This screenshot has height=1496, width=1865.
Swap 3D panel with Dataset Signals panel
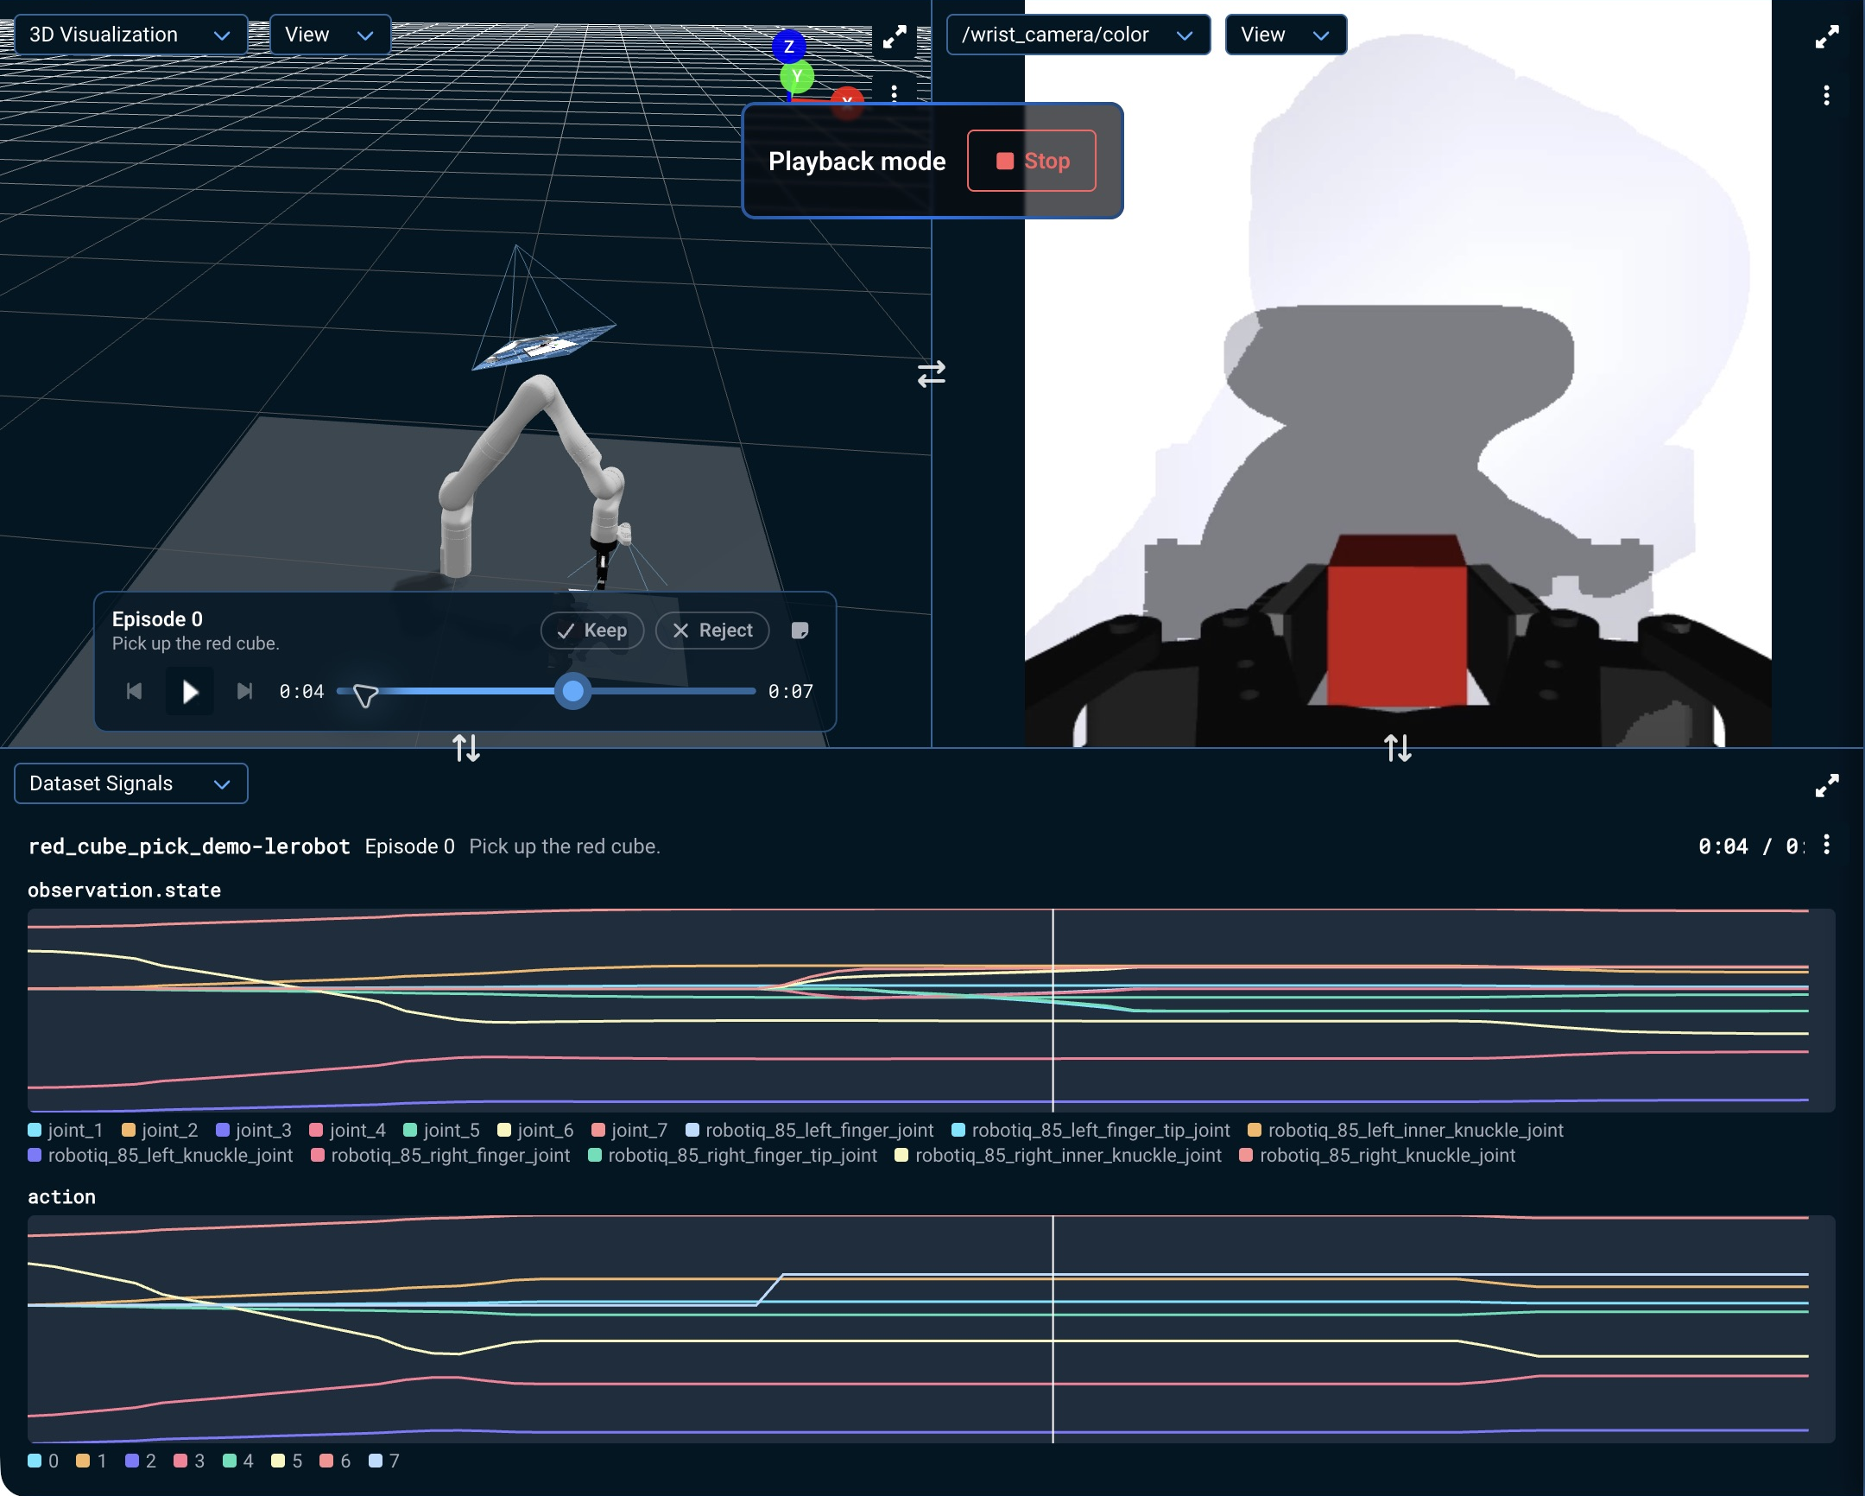click(466, 747)
